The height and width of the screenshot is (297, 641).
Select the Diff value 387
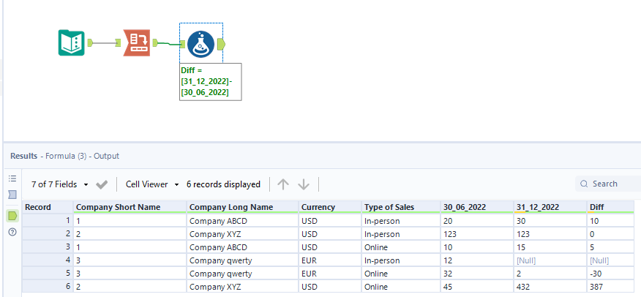click(610, 286)
